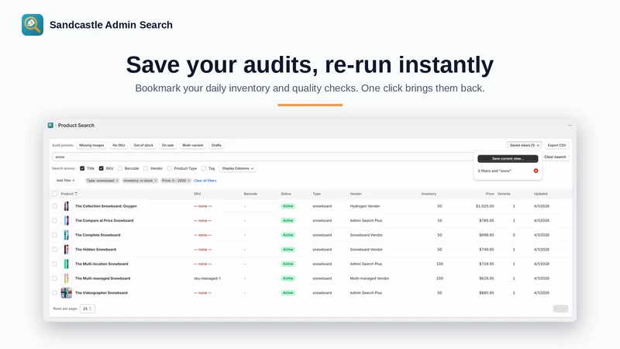Click the Sandcastle Admin Search app logo
This screenshot has height=349, width=620.
point(33,25)
